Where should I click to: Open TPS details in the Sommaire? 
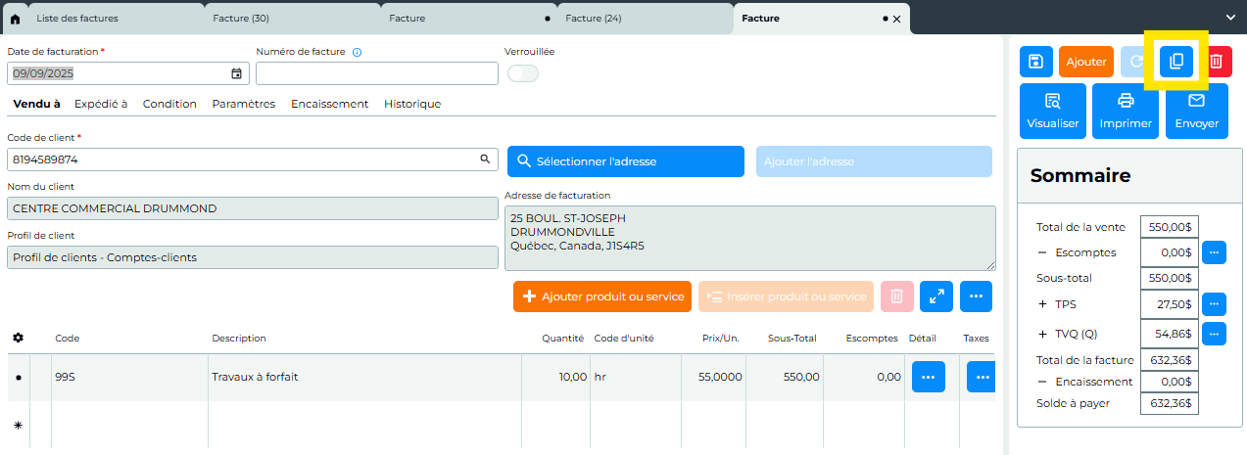point(1214,304)
